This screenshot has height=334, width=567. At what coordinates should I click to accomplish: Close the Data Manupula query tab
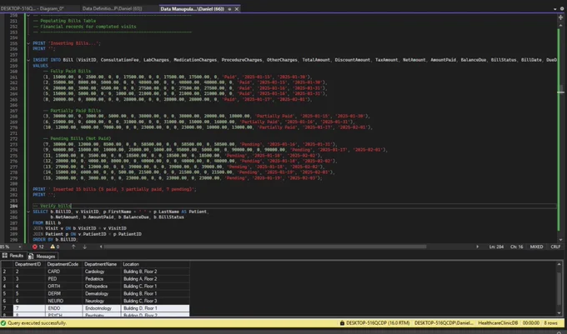coord(237,9)
